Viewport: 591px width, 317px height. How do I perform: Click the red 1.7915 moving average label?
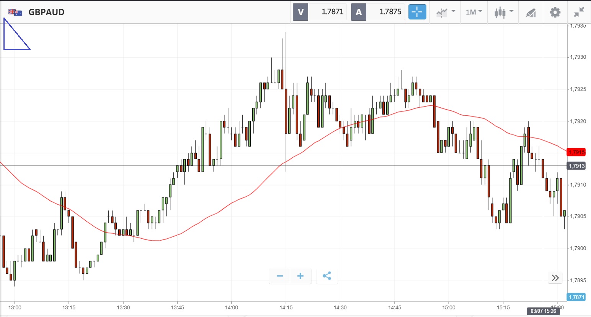pyautogui.click(x=576, y=152)
